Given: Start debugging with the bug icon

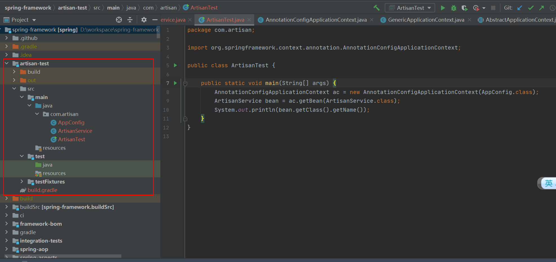Looking at the screenshot, I should point(454,8).
